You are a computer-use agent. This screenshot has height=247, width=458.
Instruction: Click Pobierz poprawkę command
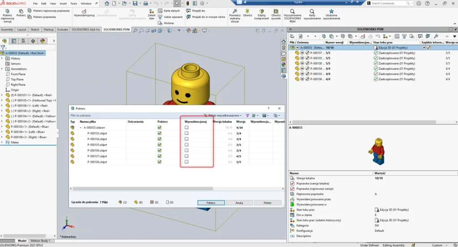[x=42, y=17]
